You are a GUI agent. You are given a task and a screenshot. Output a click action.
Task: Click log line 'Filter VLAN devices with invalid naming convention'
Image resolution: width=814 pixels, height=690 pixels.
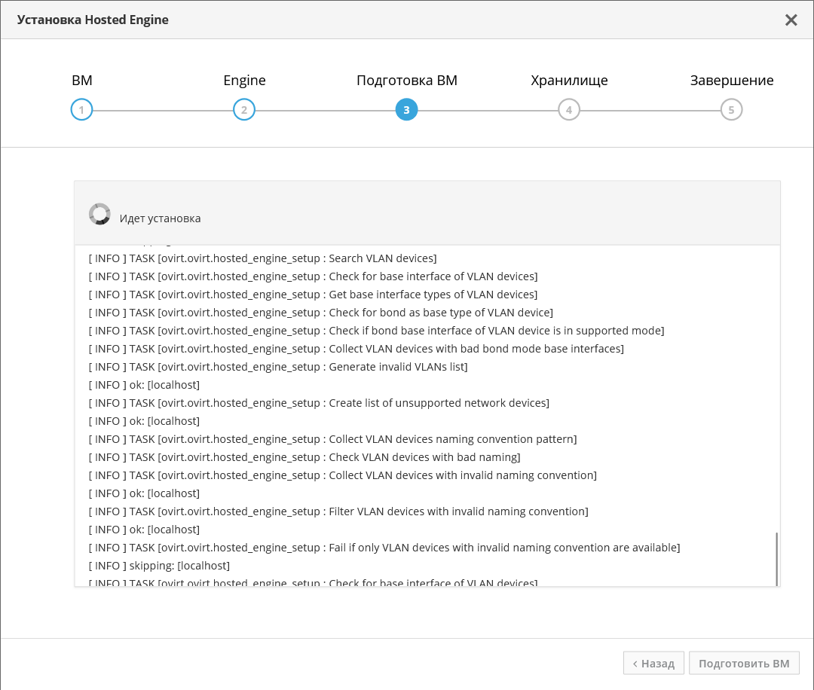coord(338,511)
